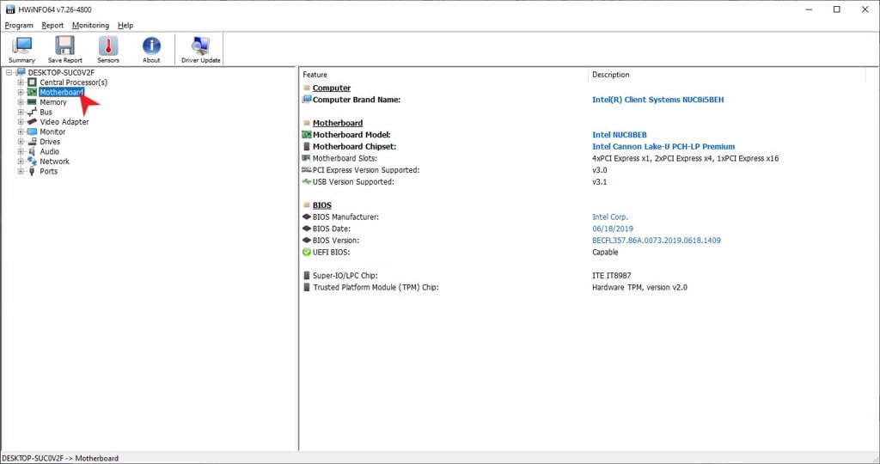The width and height of the screenshot is (880, 464).
Task: Click the status bar path text
Action: click(60, 458)
